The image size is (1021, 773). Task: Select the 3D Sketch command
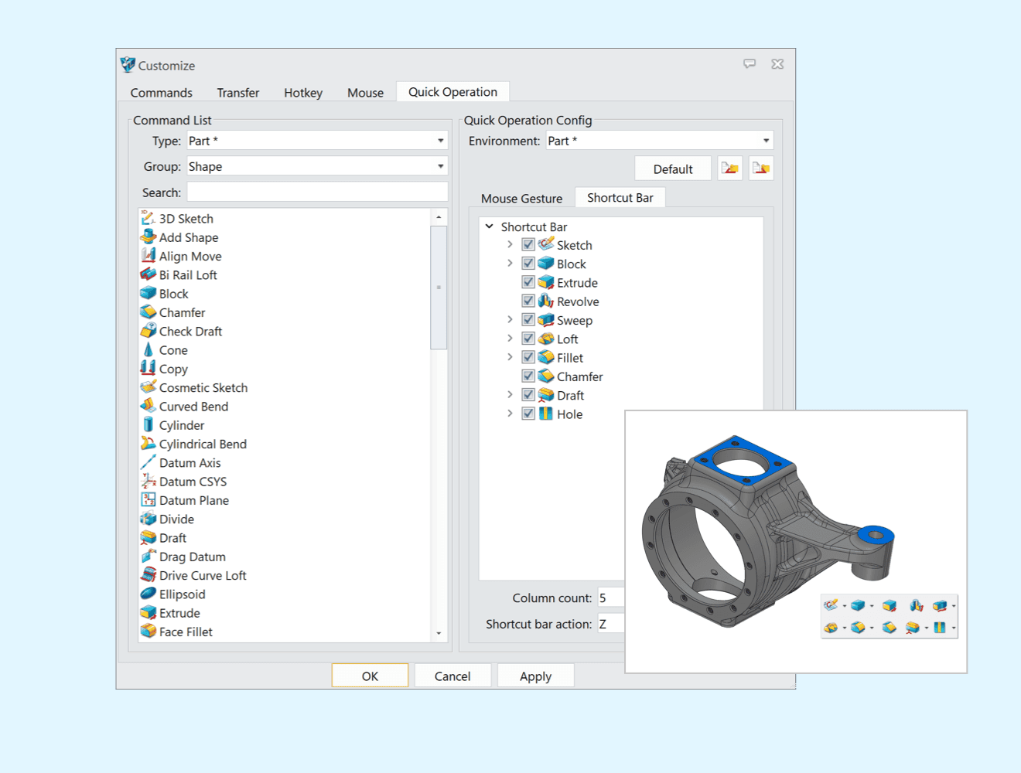point(186,218)
